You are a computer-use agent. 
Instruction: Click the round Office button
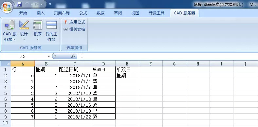pos(7,8)
